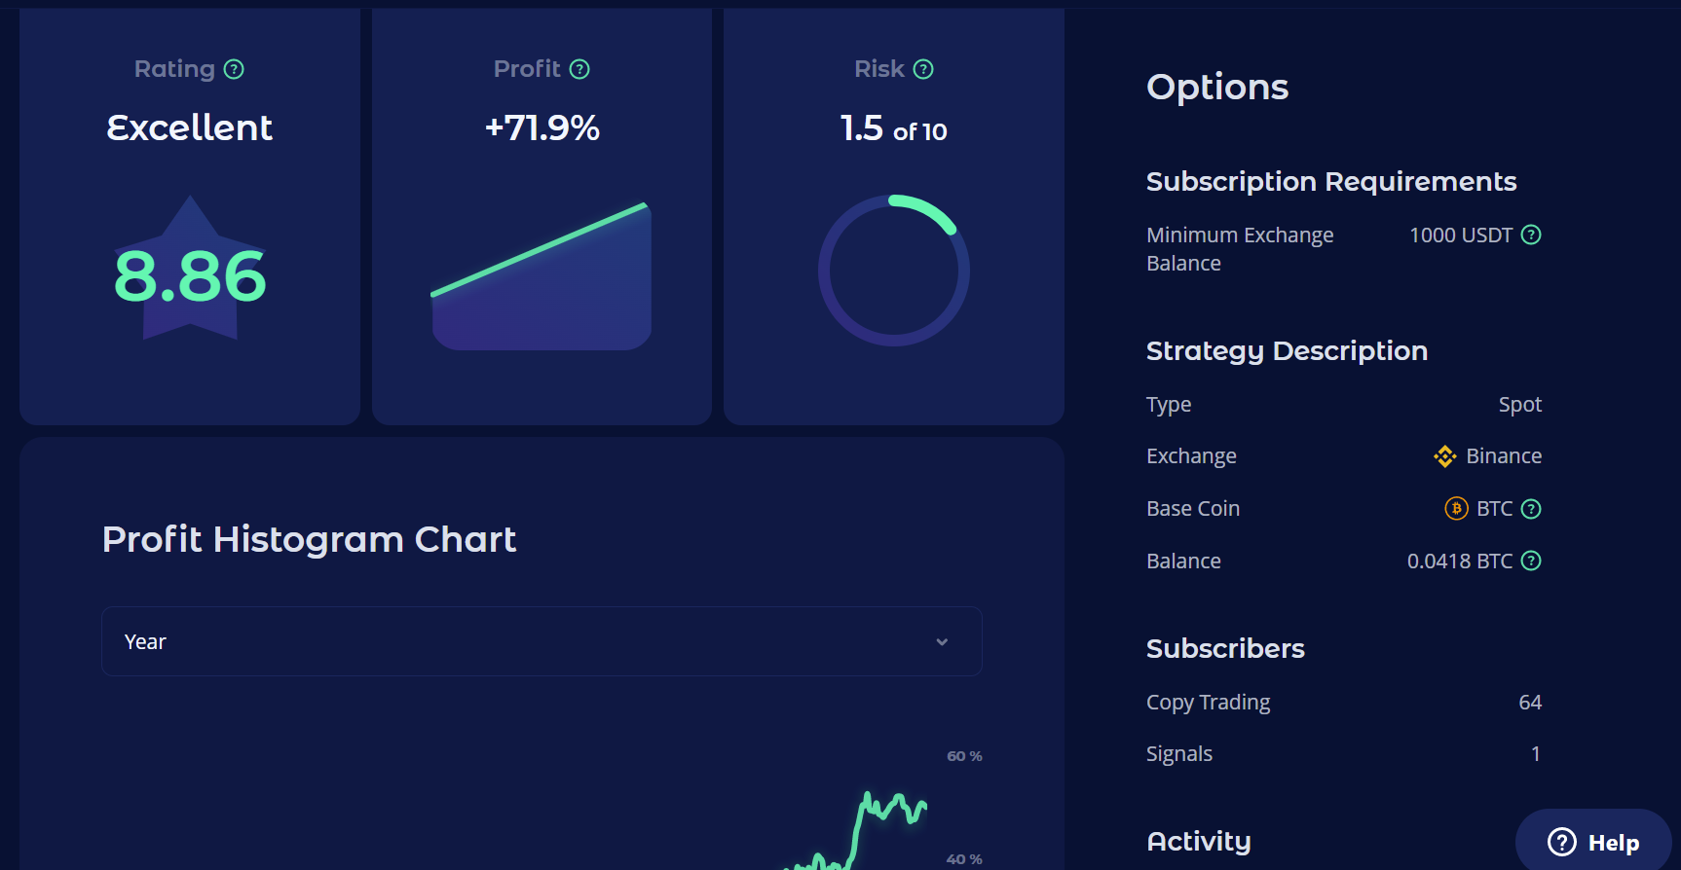Click the info icon beside 0.0418 BTC balance
This screenshot has height=870, width=1681.
click(x=1531, y=561)
